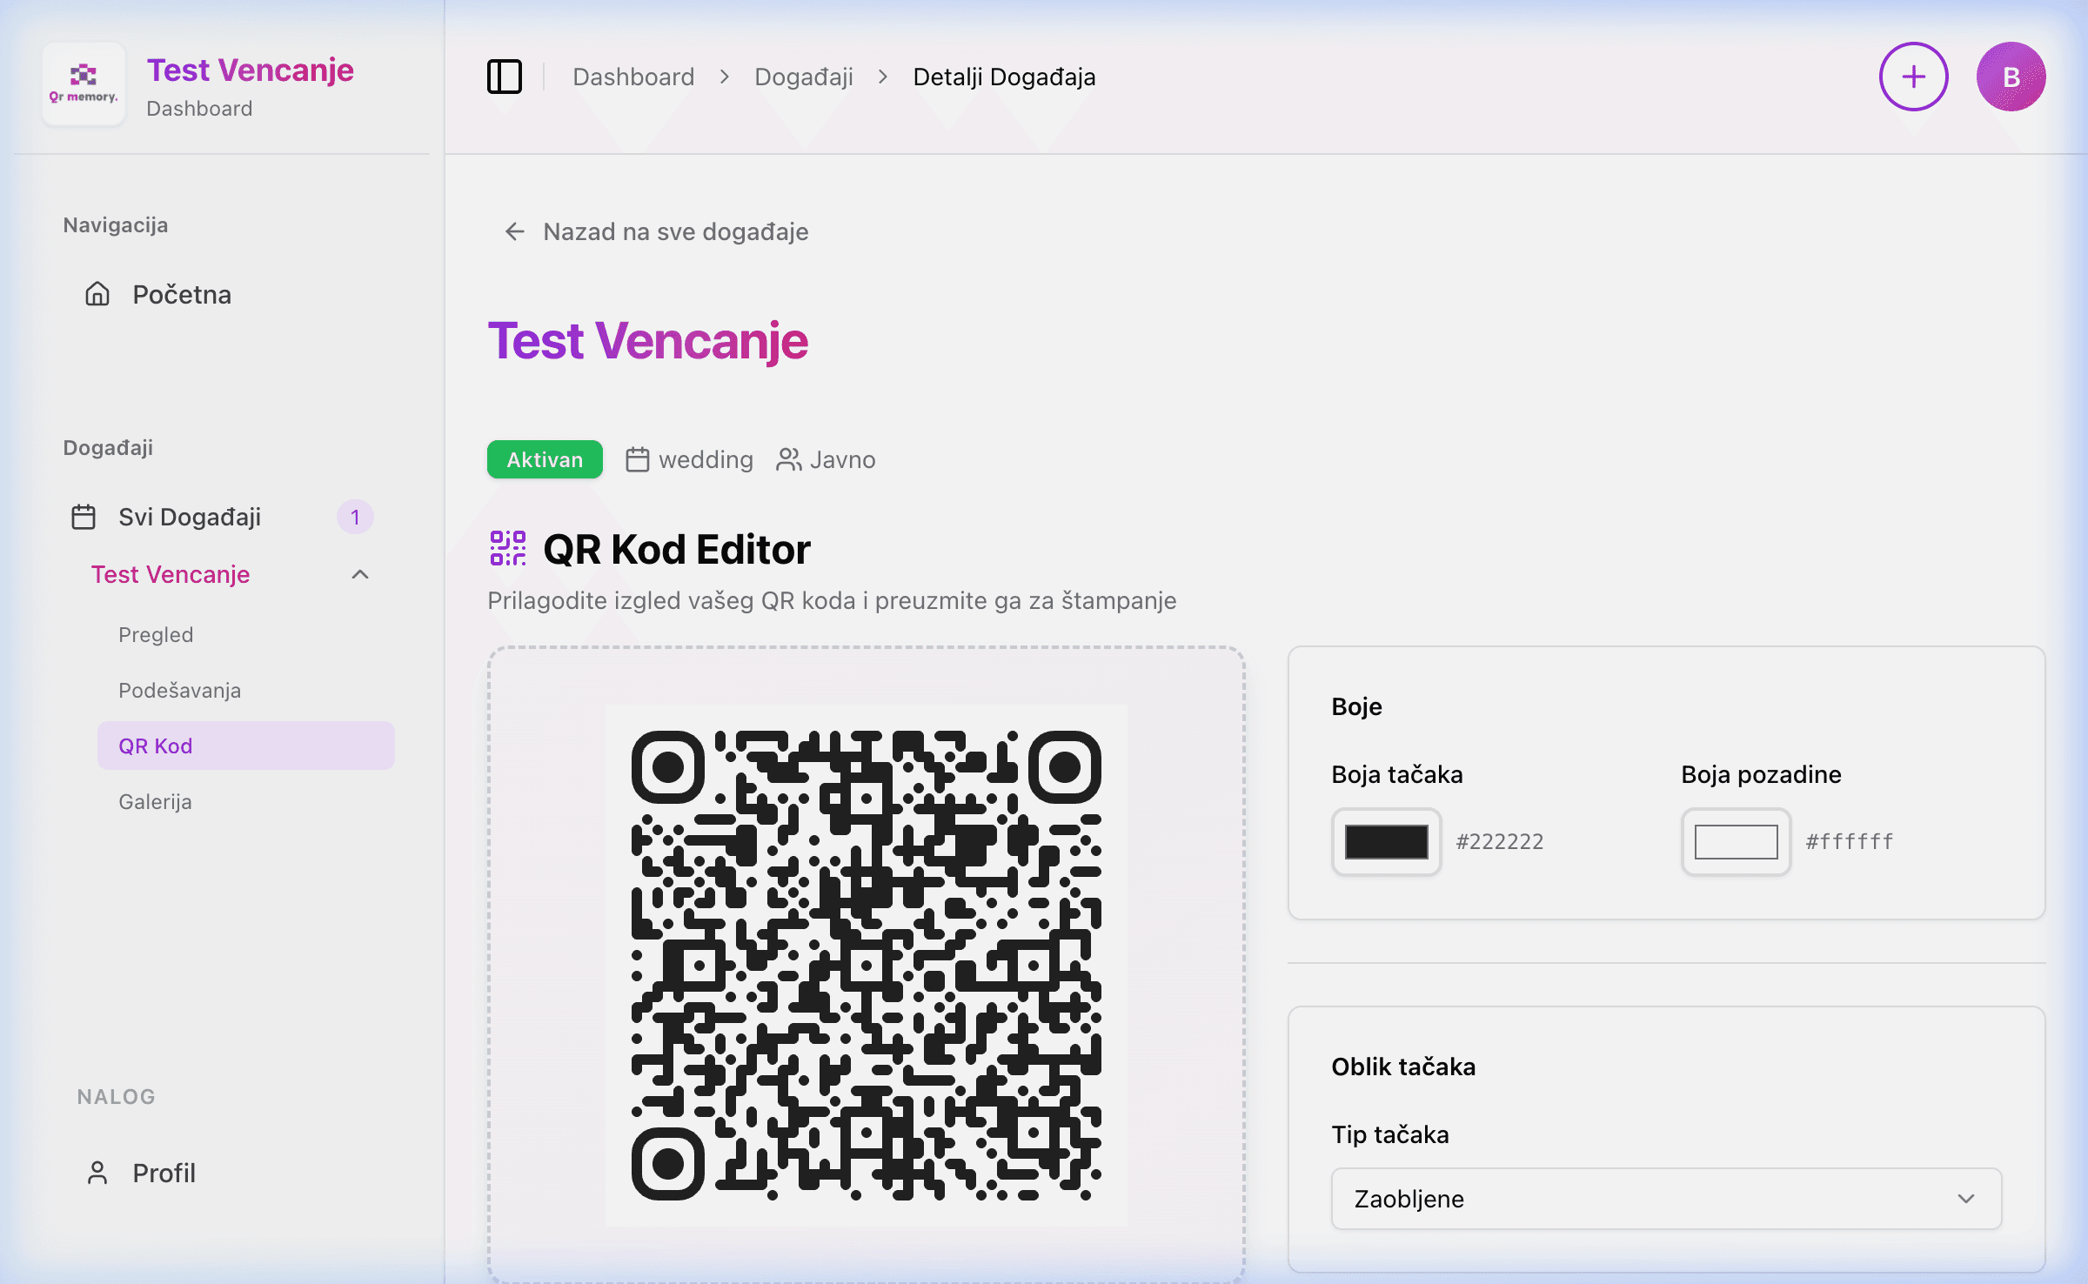The height and width of the screenshot is (1284, 2088).
Task: Open the Dashboard breadcrumb item
Action: (x=633, y=77)
